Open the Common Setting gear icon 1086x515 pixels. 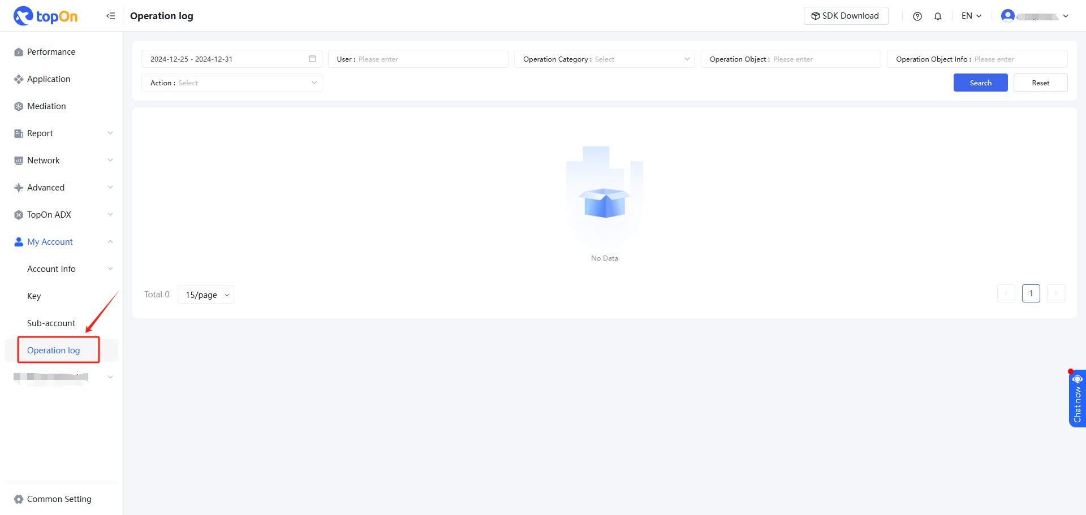[18, 499]
